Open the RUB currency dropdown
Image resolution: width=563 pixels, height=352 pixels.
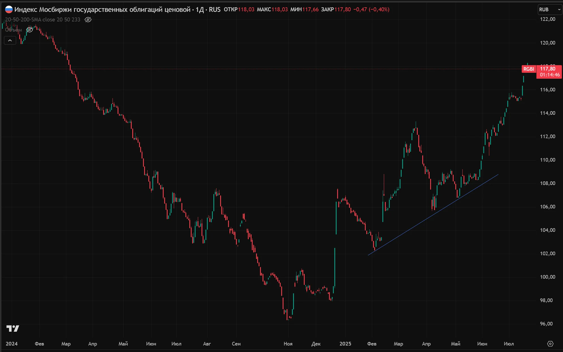tap(550, 10)
